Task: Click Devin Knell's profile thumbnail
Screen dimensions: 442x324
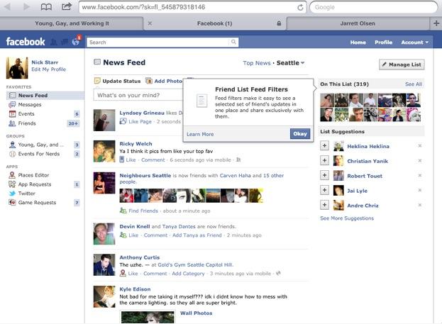Action: coord(104,233)
